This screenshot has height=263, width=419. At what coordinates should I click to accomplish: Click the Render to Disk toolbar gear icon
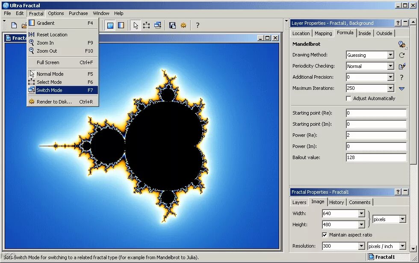183,25
